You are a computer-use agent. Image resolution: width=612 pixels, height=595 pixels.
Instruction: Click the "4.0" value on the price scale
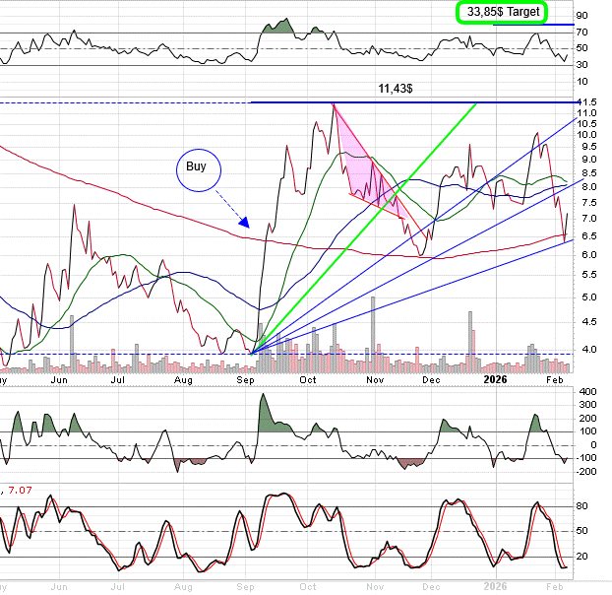tap(587, 349)
